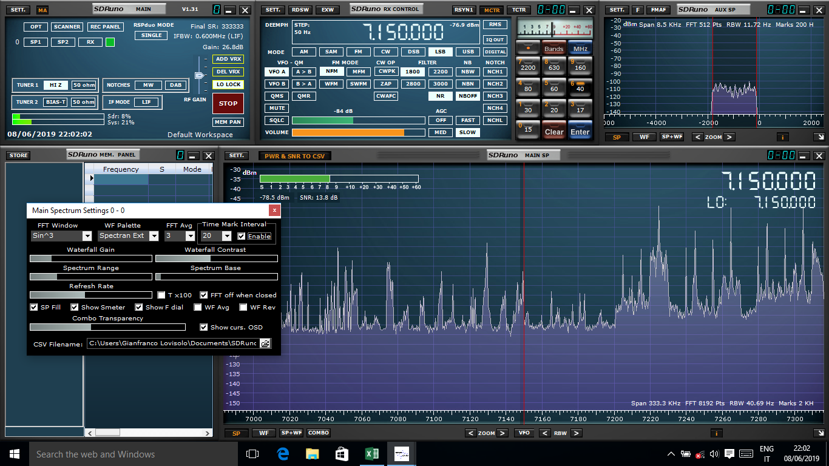829x466 pixels.
Task: Enable the WF Avg checkbox
Action: [198, 307]
